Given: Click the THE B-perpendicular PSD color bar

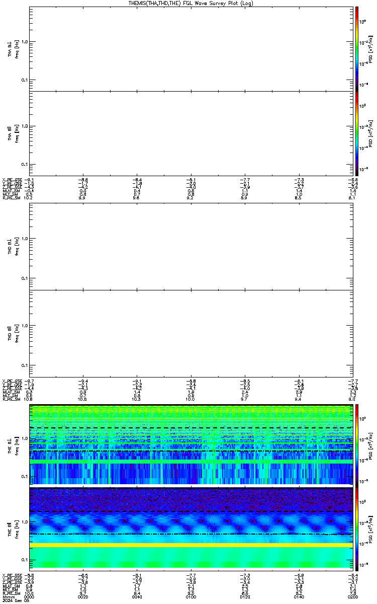Looking at the screenshot, I should (x=357, y=445).
